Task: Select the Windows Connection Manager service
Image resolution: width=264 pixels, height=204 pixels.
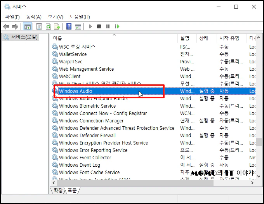Action: tap(153, 120)
